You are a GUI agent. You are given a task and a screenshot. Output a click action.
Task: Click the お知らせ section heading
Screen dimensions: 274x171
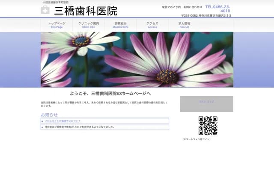[x=49, y=115]
